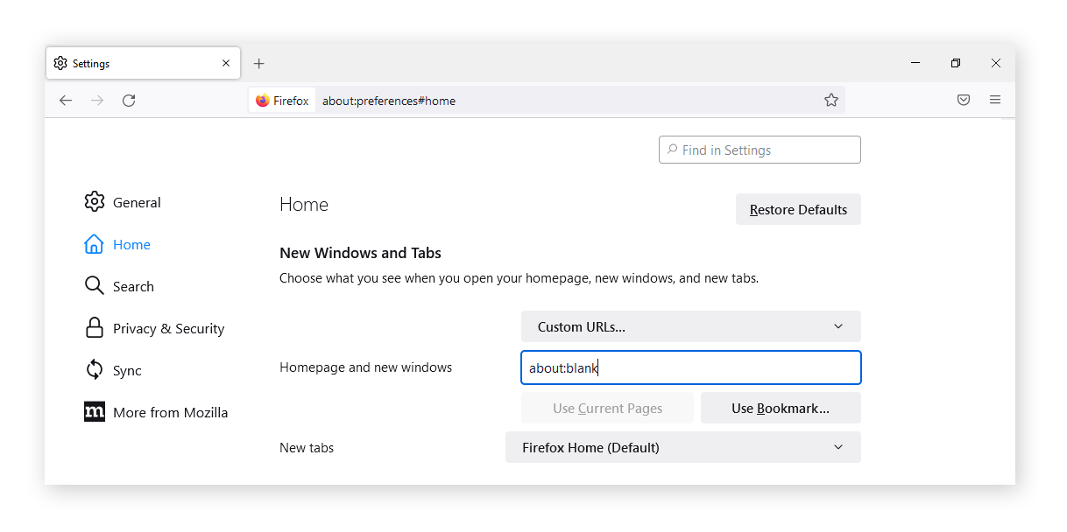Click the back navigation arrow
Image resolution: width=1067 pixels, height=532 pixels.
tap(66, 100)
